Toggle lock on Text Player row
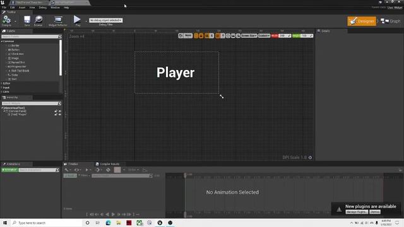Screen dimensions: 404x227 point(56,114)
